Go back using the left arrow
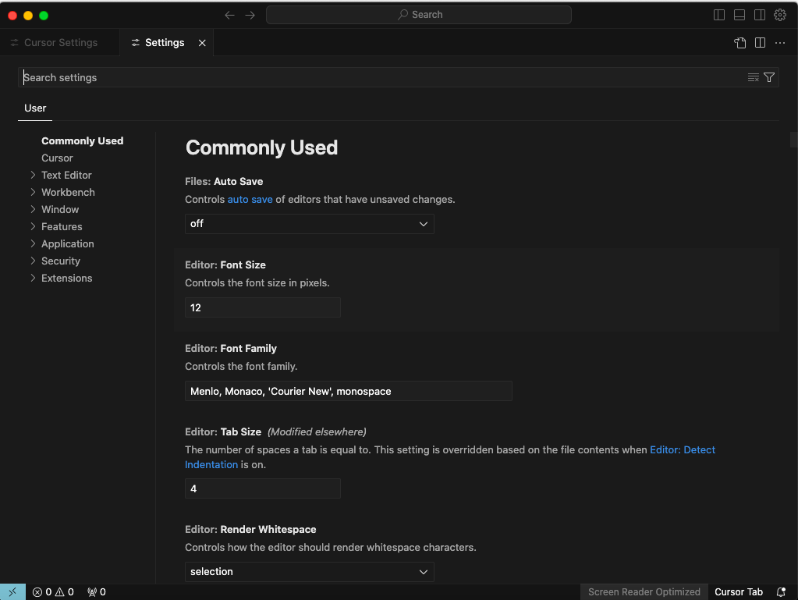This screenshot has width=798, height=600. coord(229,15)
